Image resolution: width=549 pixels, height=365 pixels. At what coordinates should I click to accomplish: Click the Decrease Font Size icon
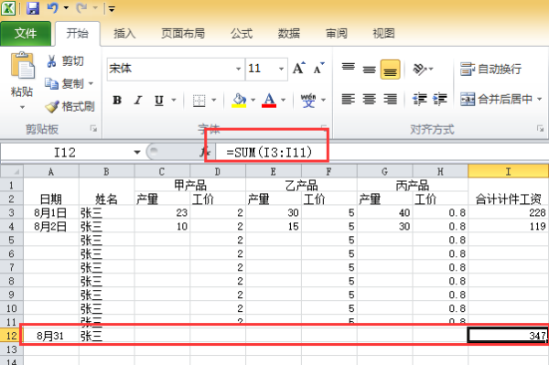coord(318,69)
